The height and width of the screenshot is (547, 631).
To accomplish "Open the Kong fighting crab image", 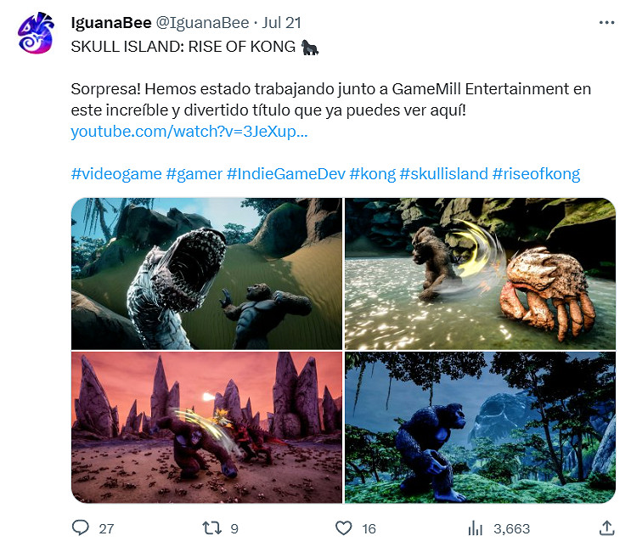I will (x=480, y=273).
